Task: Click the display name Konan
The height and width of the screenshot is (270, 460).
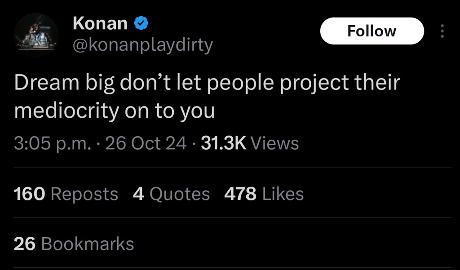Action: [100, 23]
